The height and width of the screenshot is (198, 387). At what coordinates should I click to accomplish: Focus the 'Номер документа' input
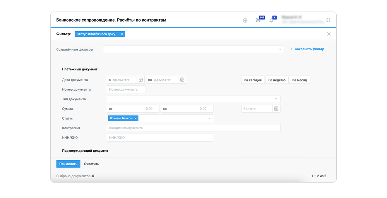coord(126,90)
